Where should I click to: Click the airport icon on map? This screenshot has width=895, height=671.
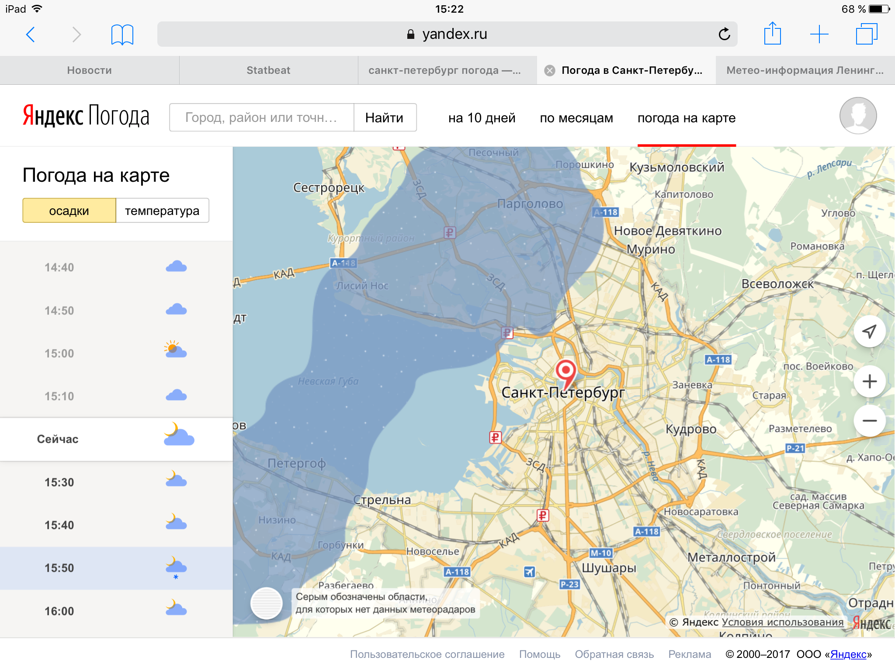click(x=529, y=571)
